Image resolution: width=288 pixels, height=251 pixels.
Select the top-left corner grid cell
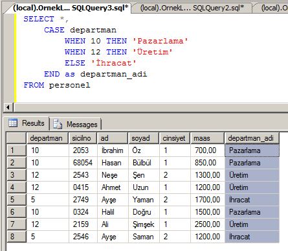tap(16, 138)
